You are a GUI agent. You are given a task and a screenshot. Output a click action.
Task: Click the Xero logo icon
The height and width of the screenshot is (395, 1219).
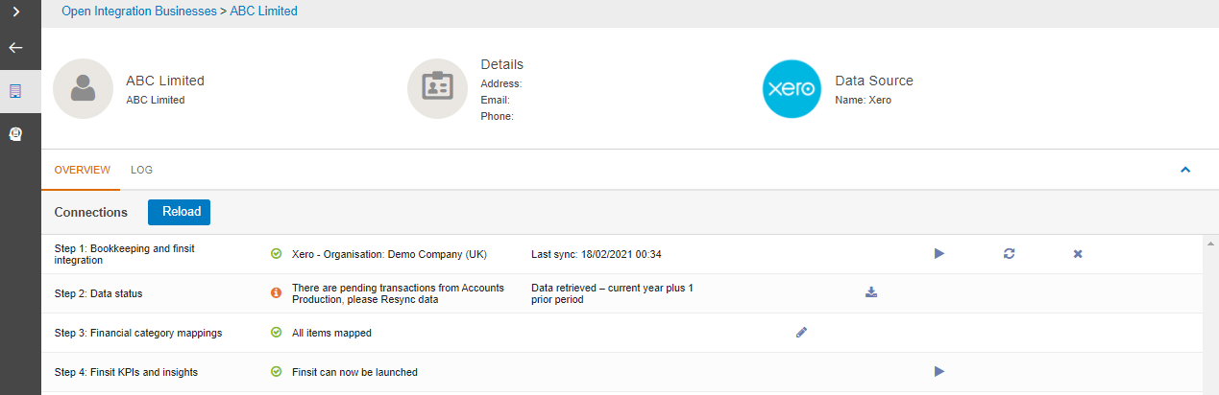(x=792, y=89)
